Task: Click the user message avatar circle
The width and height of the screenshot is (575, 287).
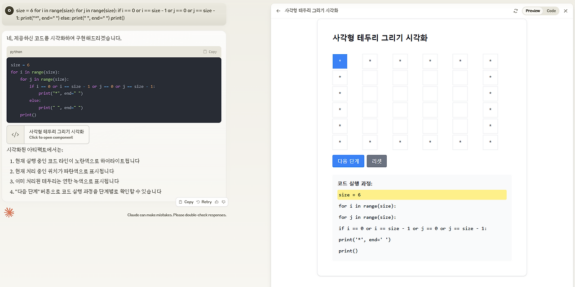Action: (10, 10)
